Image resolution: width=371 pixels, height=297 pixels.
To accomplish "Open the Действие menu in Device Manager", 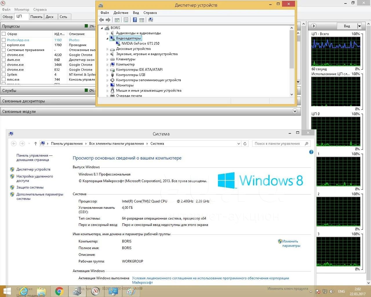I will (121, 13).
